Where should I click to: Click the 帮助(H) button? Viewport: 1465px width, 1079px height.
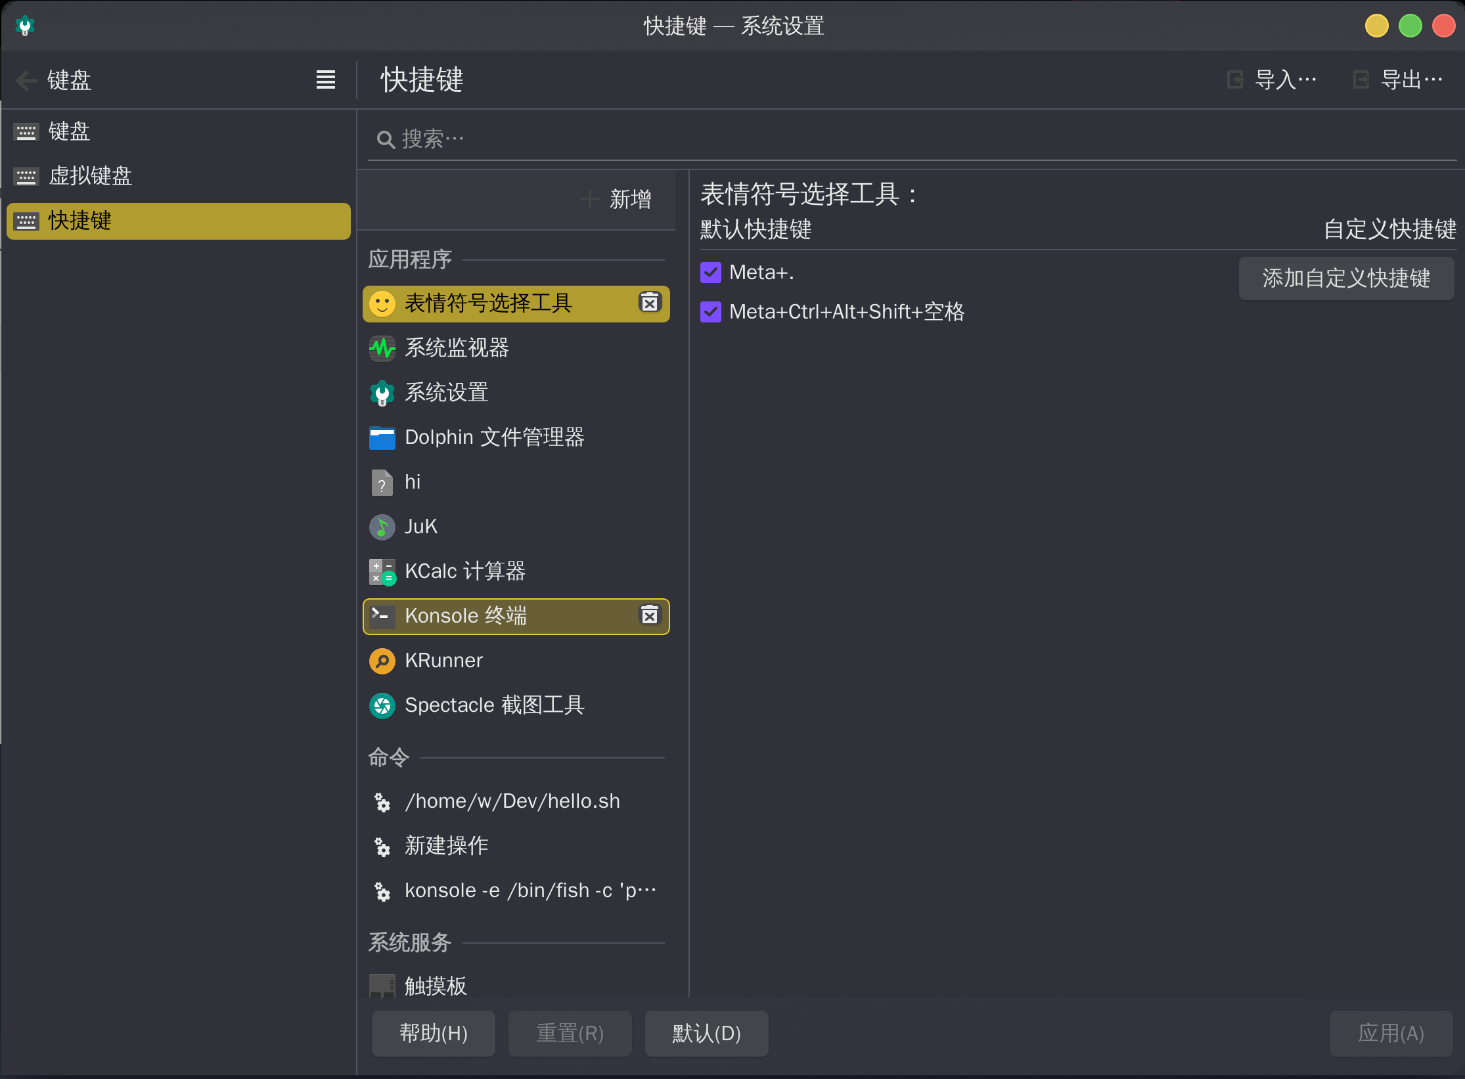(434, 1033)
